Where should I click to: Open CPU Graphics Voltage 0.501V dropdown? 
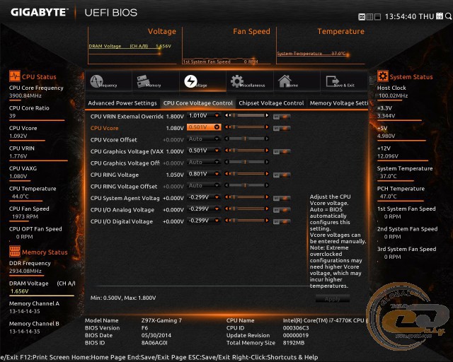204,151
